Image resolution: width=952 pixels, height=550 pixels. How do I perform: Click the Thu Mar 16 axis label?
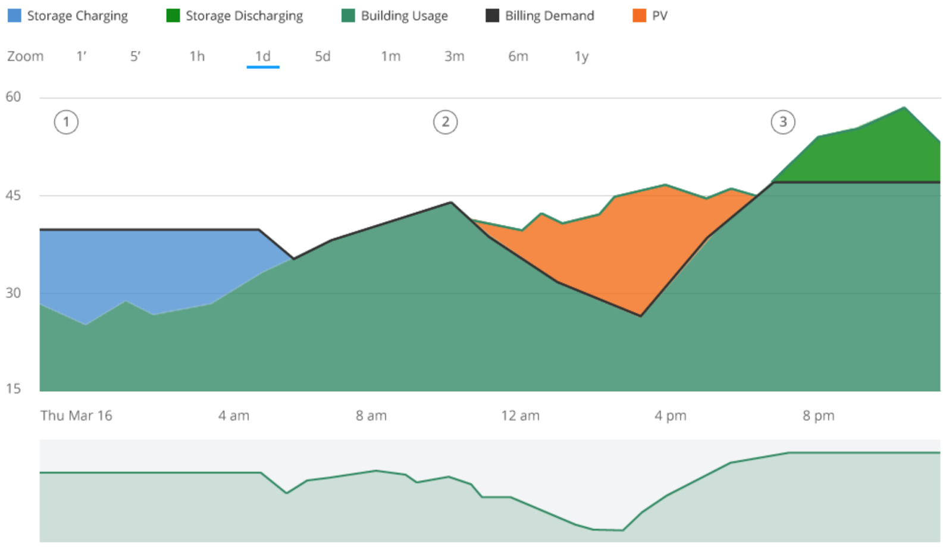click(76, 416)
